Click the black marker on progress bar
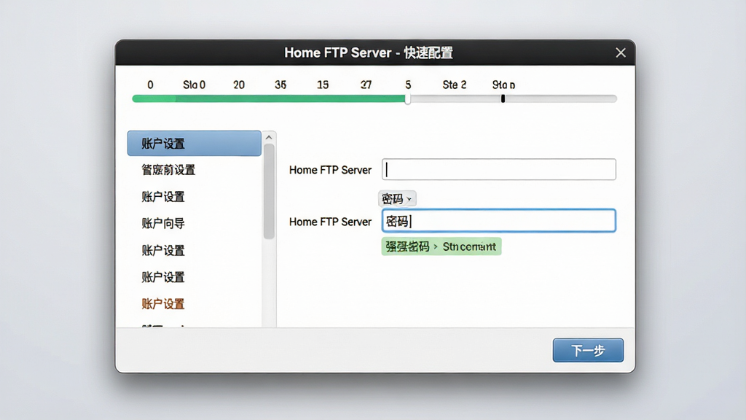Viewport: 746px width, 420px height. [503, 98]
